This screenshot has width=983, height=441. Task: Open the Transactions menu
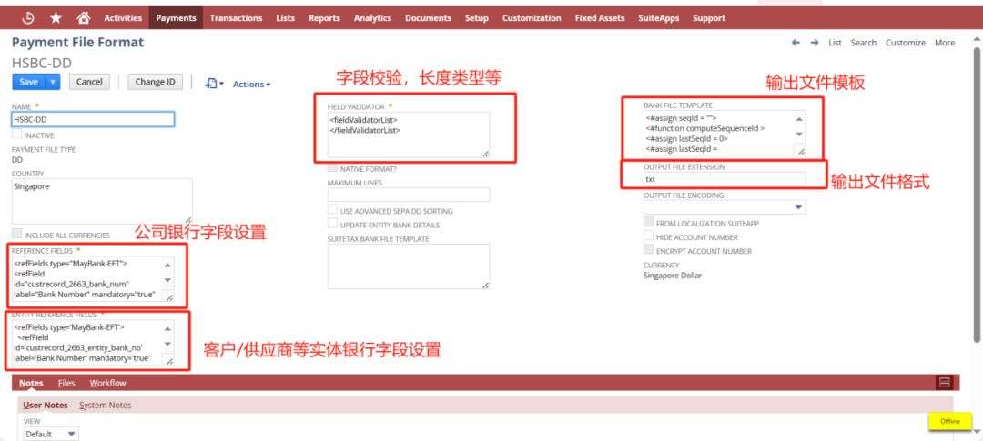tap(237, 18)
